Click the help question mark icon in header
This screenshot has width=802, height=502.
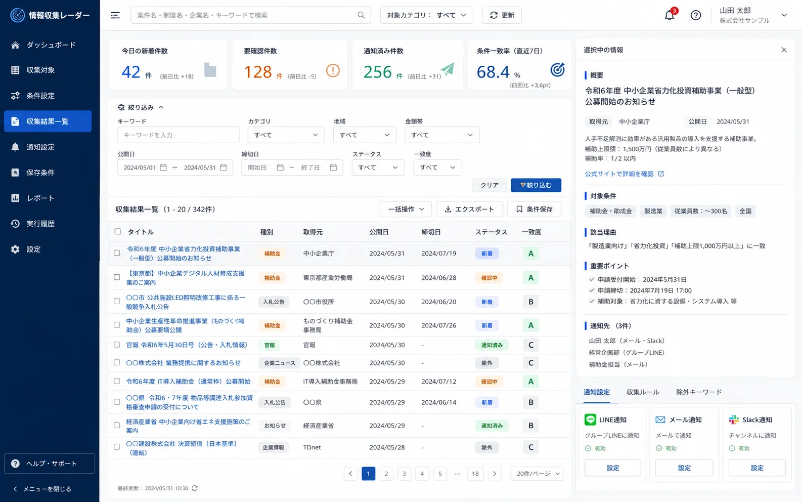point(696,15)
